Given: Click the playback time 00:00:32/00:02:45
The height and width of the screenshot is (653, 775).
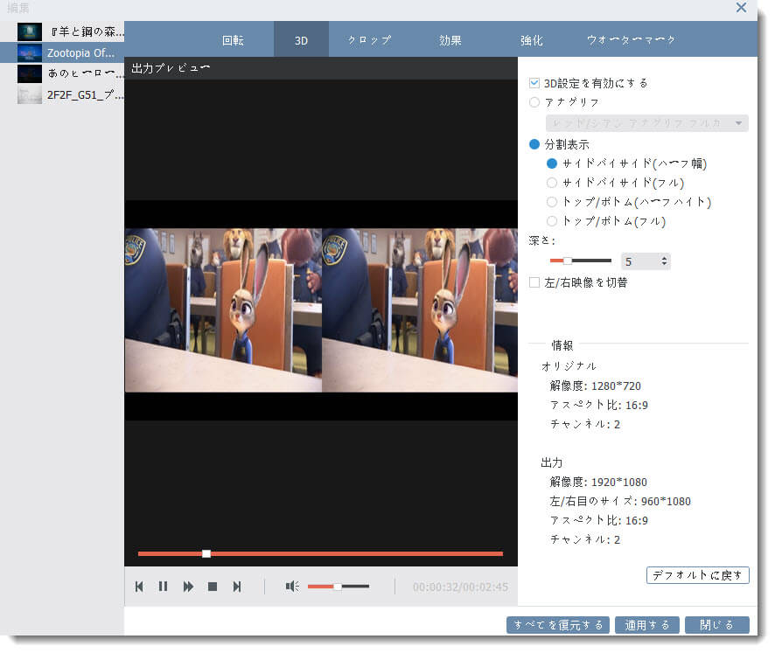Looking at the screenshot, I should tap(460, 587).
